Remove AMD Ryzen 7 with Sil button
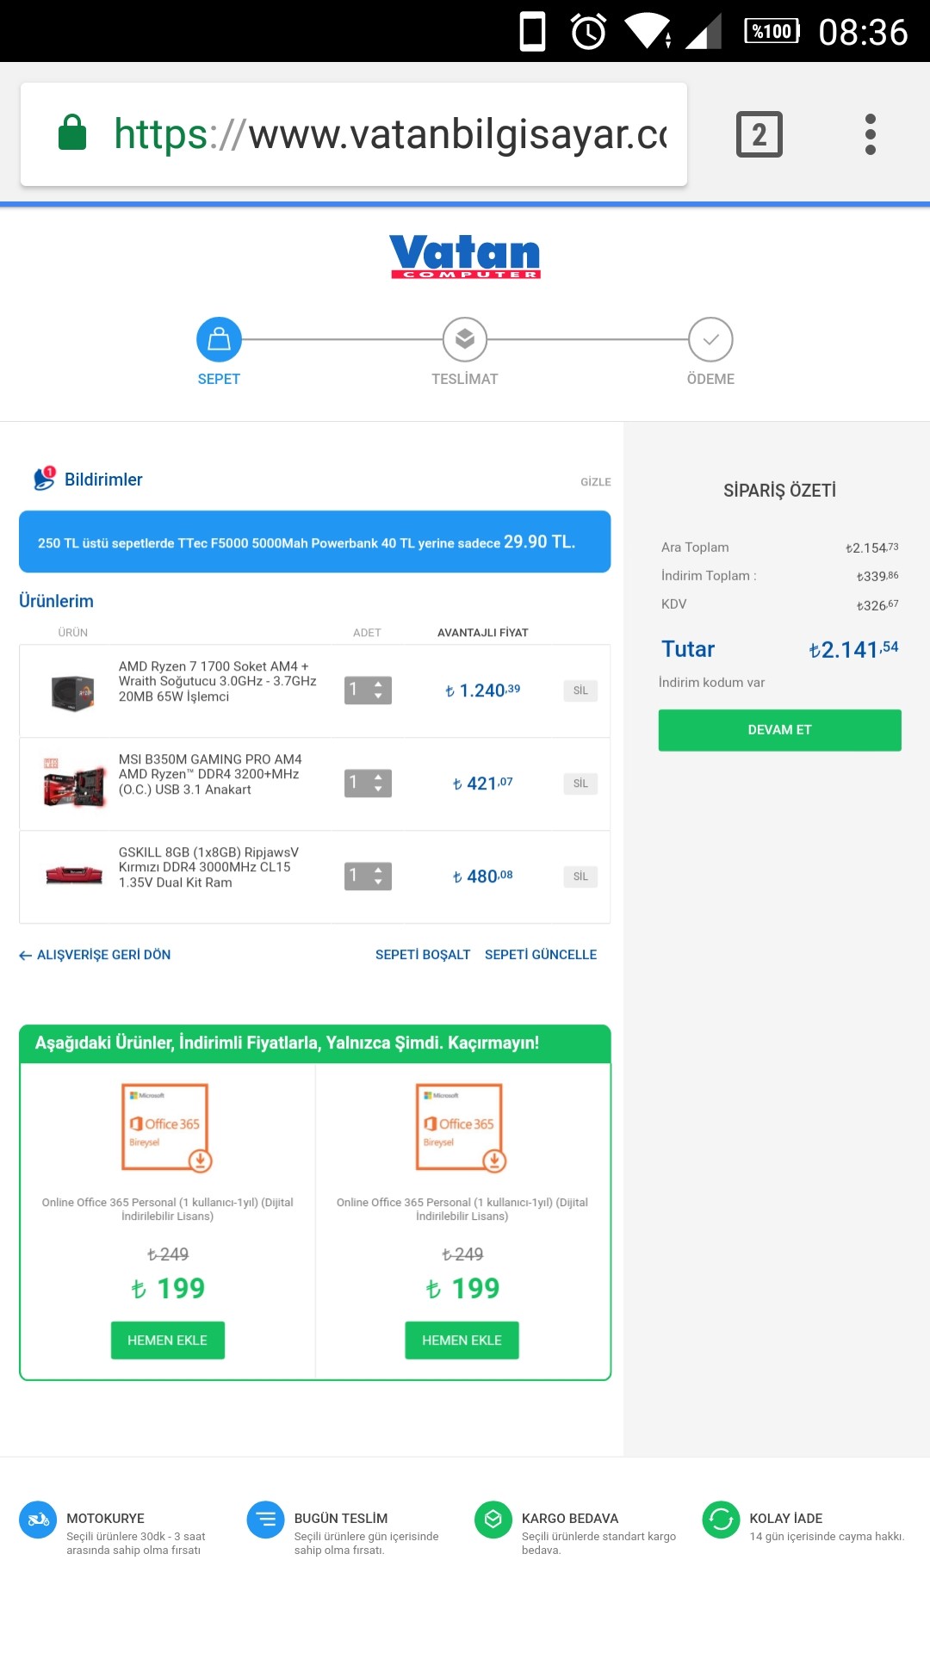This screenshot has width=930, height=1653. (580, 690)
